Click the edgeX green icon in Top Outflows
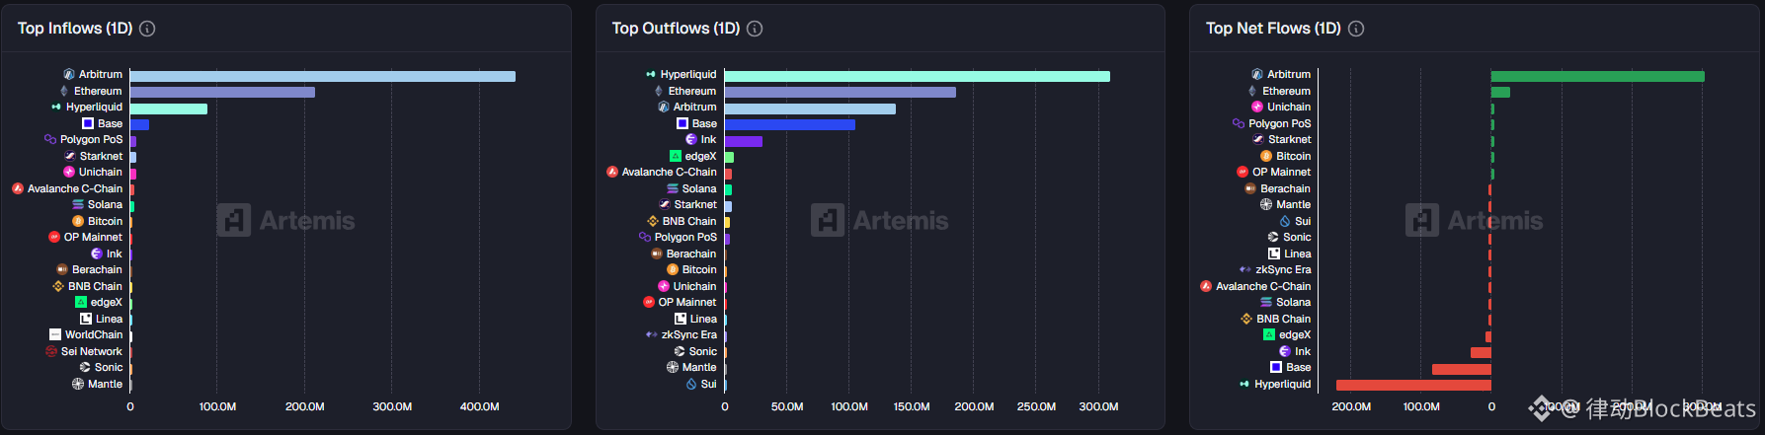 676,156
